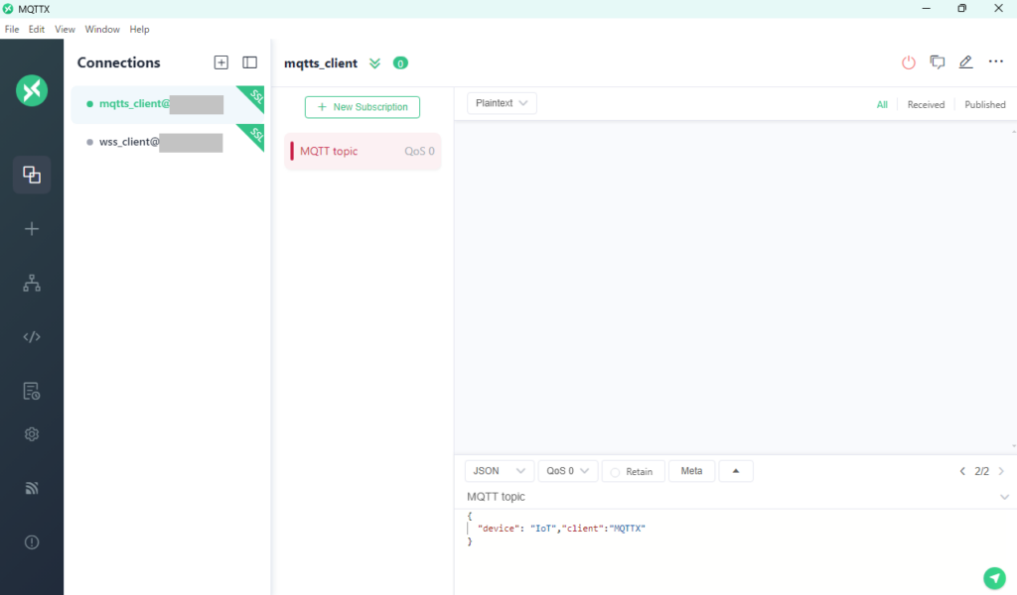Click the red color bar on MQTT topic subscription
The image size is (1017, 595).
point(292,152)
